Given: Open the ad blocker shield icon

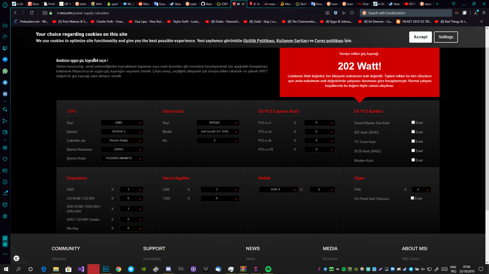Looking at the screenshot, I should pyautogui.click(x=336, y=13).
